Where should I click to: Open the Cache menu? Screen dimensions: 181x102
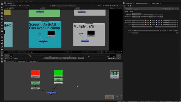26,1
